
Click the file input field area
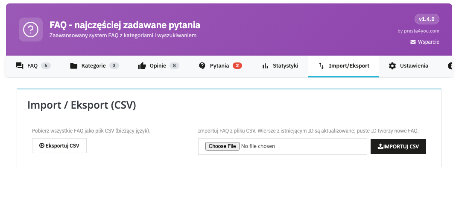(x=283, y=147)
